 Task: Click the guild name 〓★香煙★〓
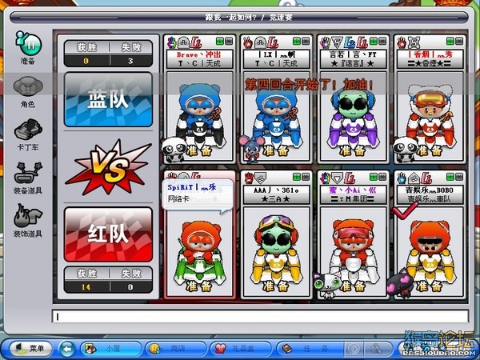430,64
